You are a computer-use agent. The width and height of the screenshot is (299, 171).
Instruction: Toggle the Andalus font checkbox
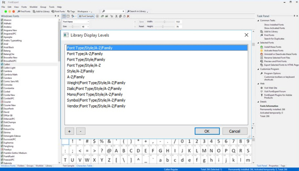coord(2,27)
